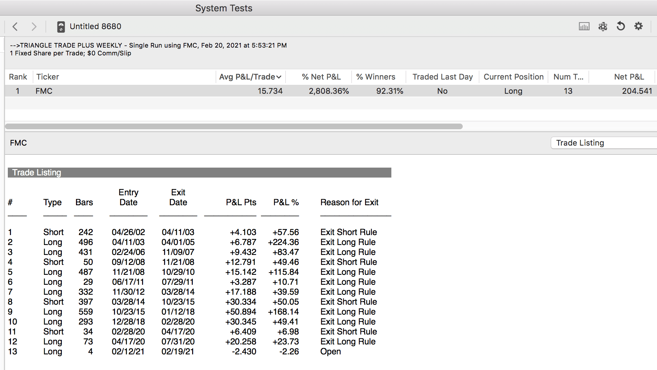This screenshot has width=657, height=370.
Task: Click trade 7 P&L Pts +17.188
Action: 241,292
